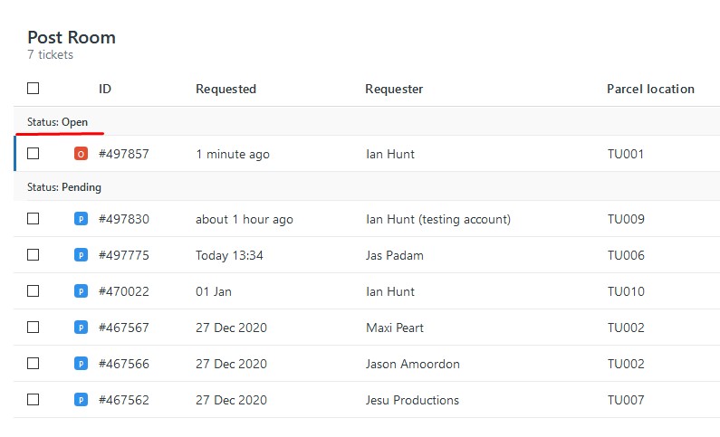Open ticket #467567 from Maxi Peart
Viewport: 720px width, 437px height.
point(124,328)
